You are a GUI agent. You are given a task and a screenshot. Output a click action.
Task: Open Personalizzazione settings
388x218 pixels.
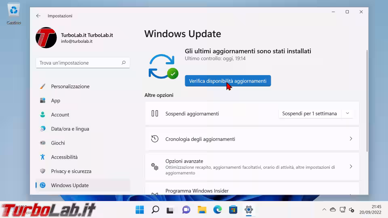click(83, 86)
